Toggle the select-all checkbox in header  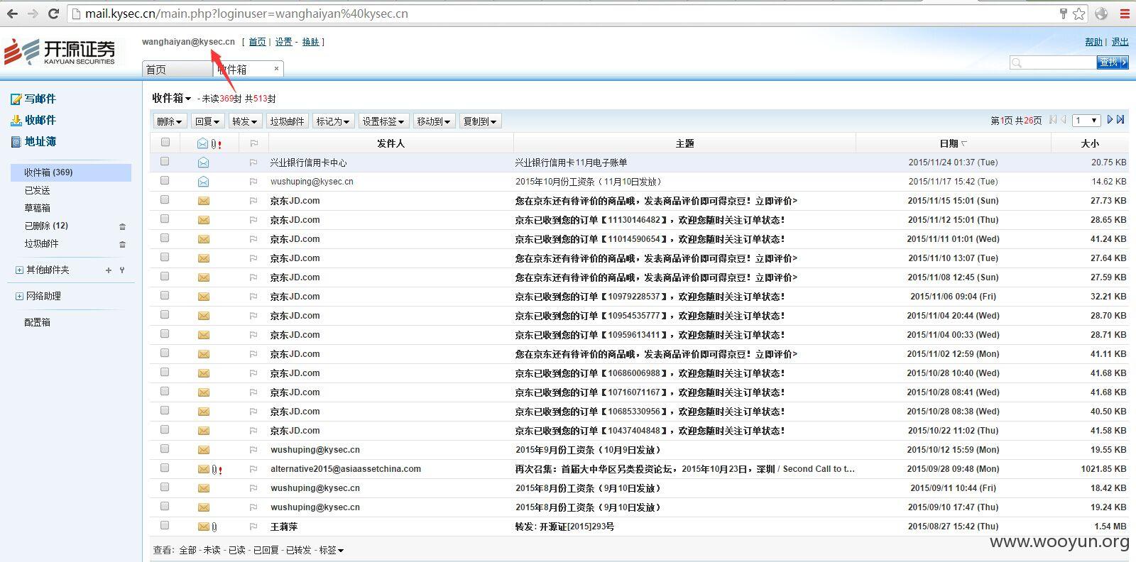165,143
